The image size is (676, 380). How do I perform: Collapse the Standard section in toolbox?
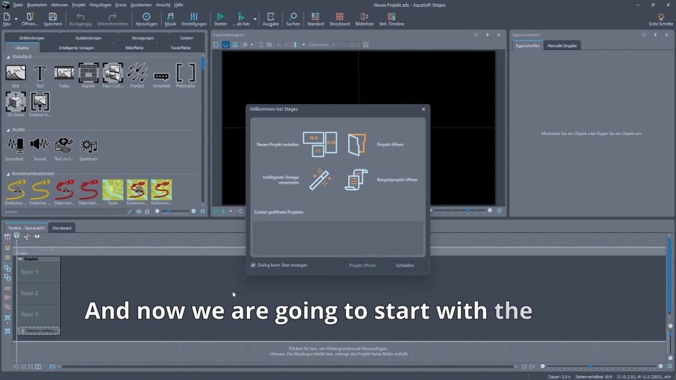[7, 57]
